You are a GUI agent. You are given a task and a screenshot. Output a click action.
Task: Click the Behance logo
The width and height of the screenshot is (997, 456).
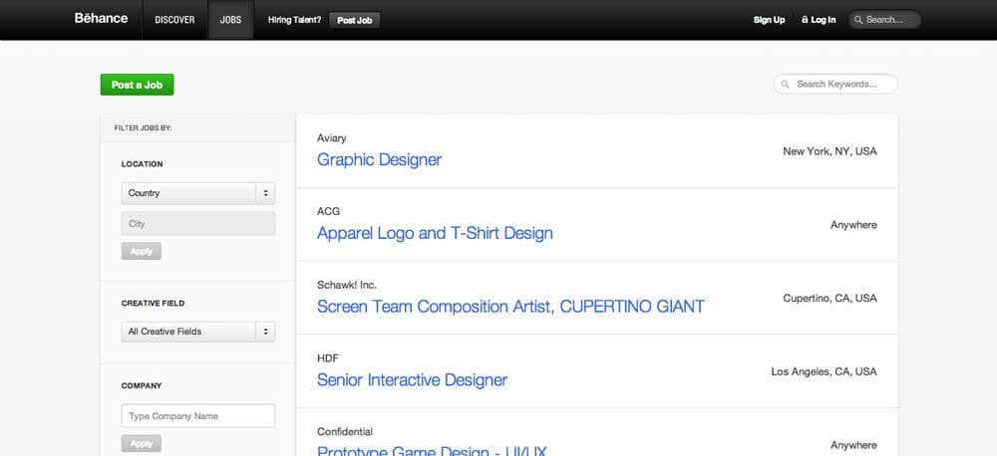tap(101, 18)
